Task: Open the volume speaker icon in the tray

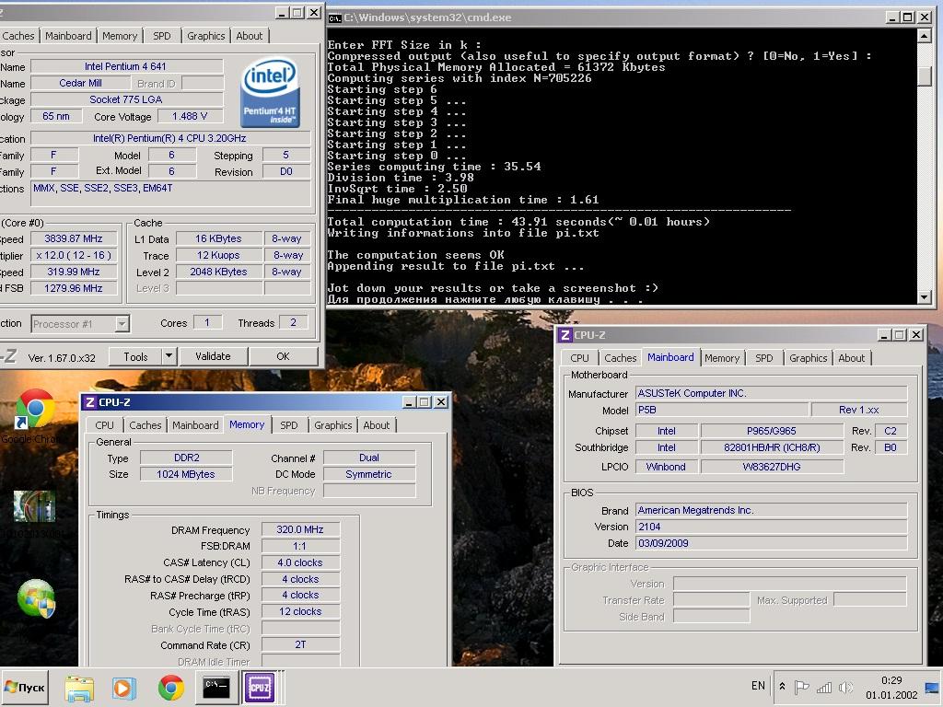Action: coord(845,687)
